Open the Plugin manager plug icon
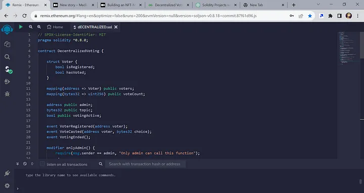The image size is (364, 193). click(7, 173)
